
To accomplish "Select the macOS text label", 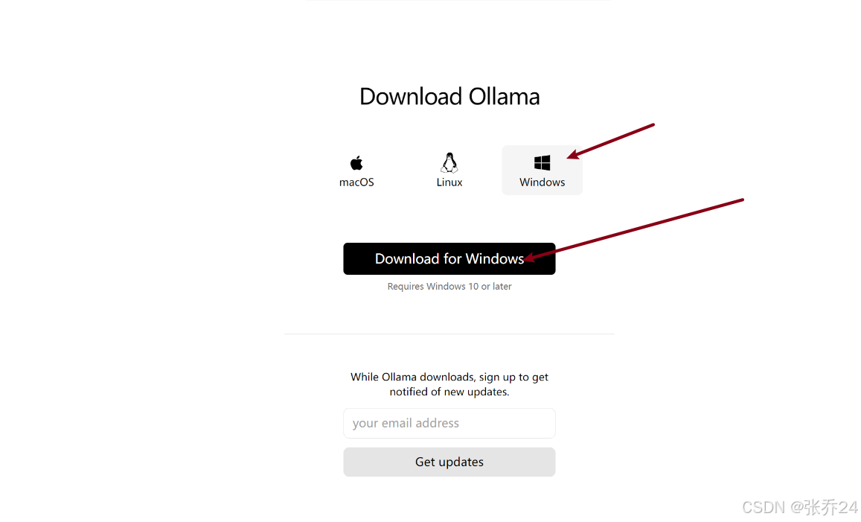I will coord(356,182).
